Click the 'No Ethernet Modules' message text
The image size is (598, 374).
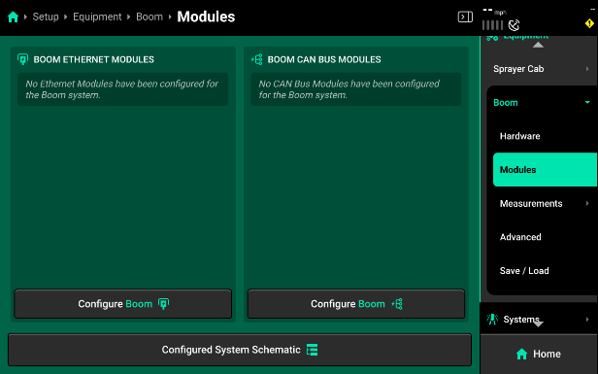(x=122, y=89)
